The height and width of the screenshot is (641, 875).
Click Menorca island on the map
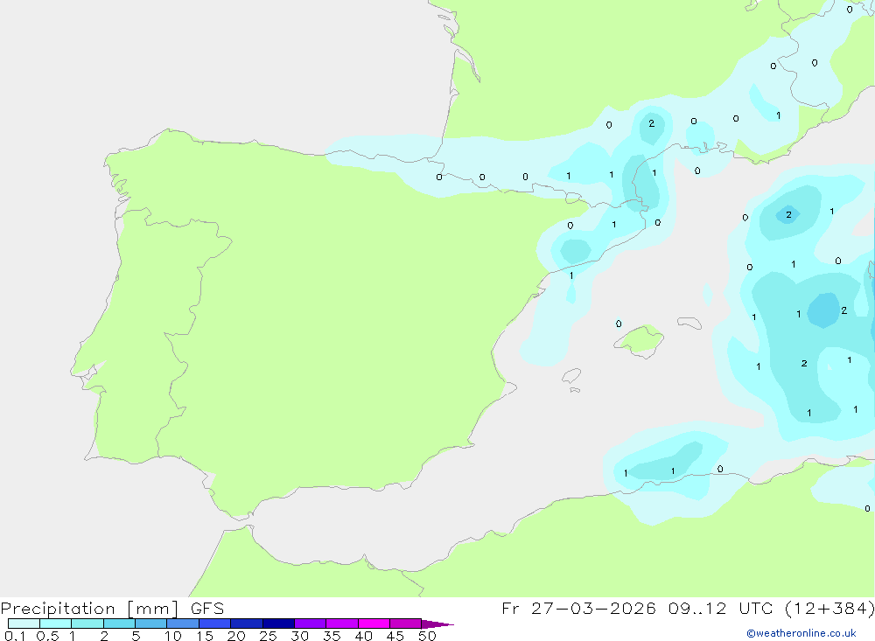click(x=689, y=323)
